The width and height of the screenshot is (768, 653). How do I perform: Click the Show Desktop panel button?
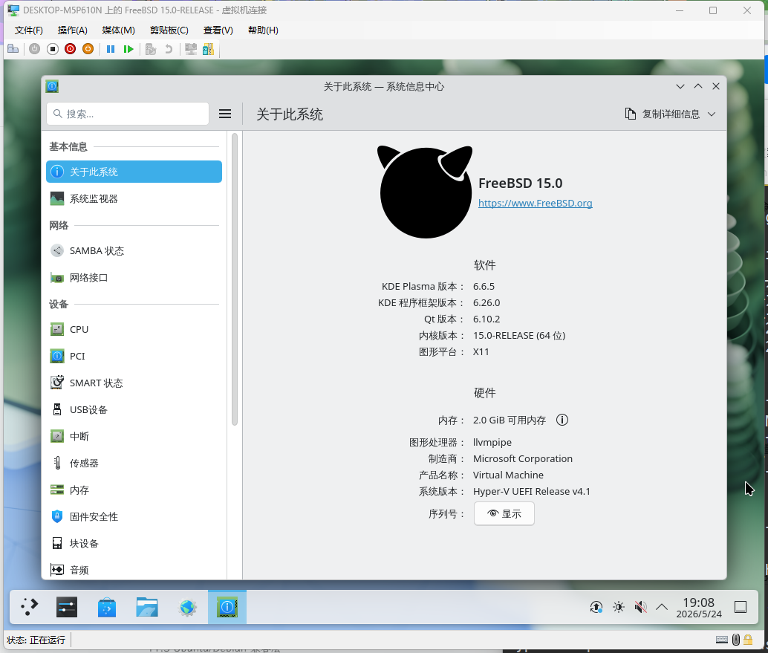741,608
